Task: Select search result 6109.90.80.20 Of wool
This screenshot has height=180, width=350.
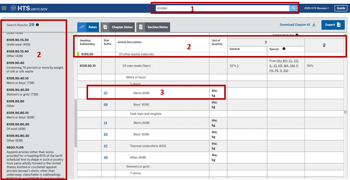Action: [x=18, y=126]
